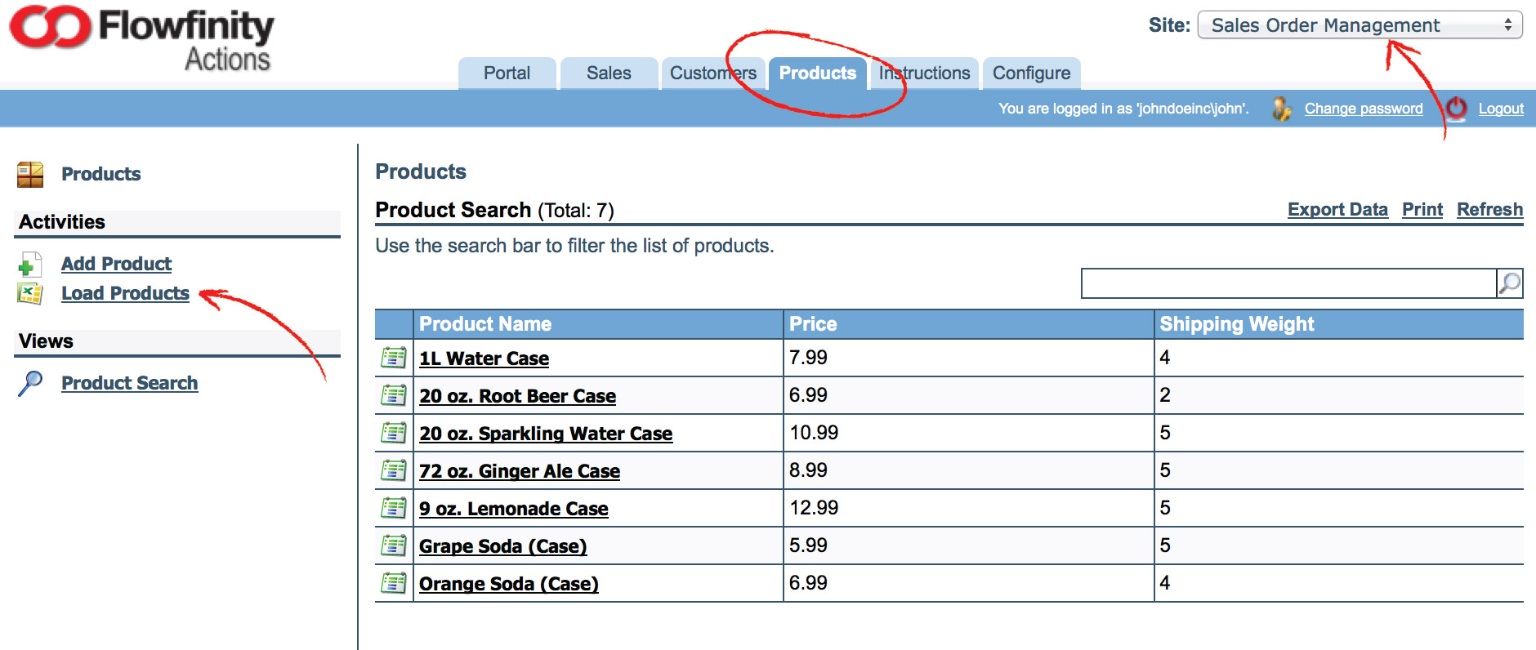Click the Change password user icon

click(x=1281, y=109)
